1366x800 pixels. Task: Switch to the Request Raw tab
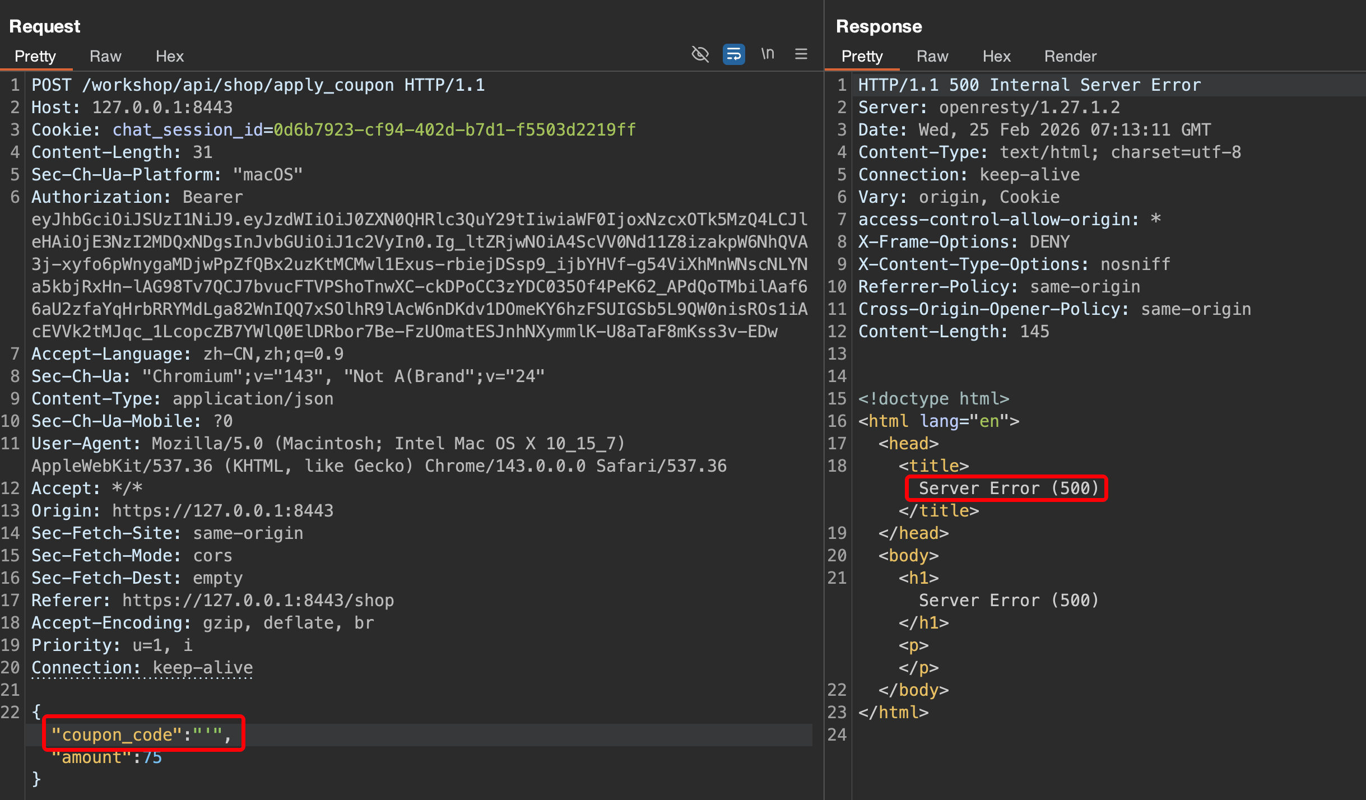[105, 56]
